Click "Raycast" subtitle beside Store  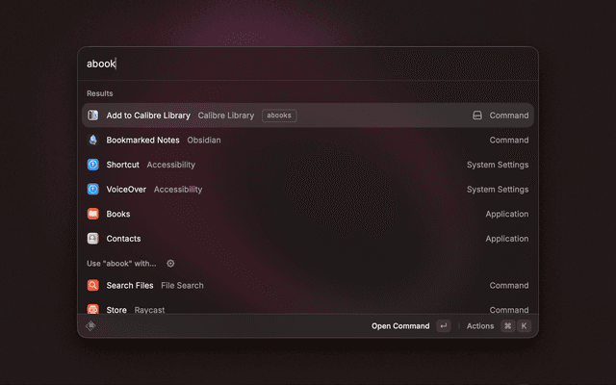tap(149, 310)
